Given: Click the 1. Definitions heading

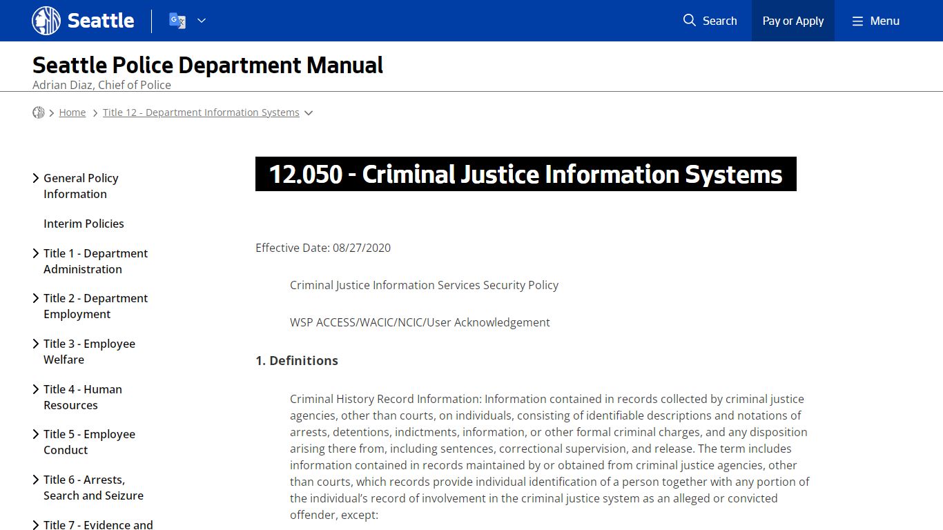Looking at the screenshot, I should (x=297, y=360).
